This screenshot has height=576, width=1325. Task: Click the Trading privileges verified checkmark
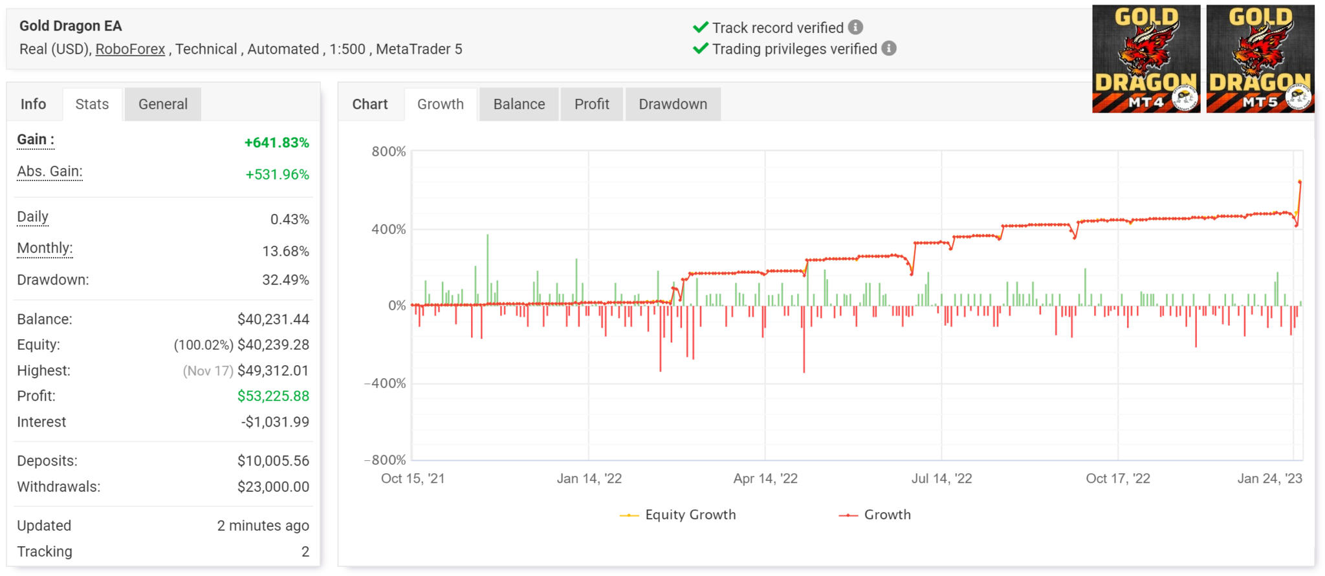tap(700, 48)
